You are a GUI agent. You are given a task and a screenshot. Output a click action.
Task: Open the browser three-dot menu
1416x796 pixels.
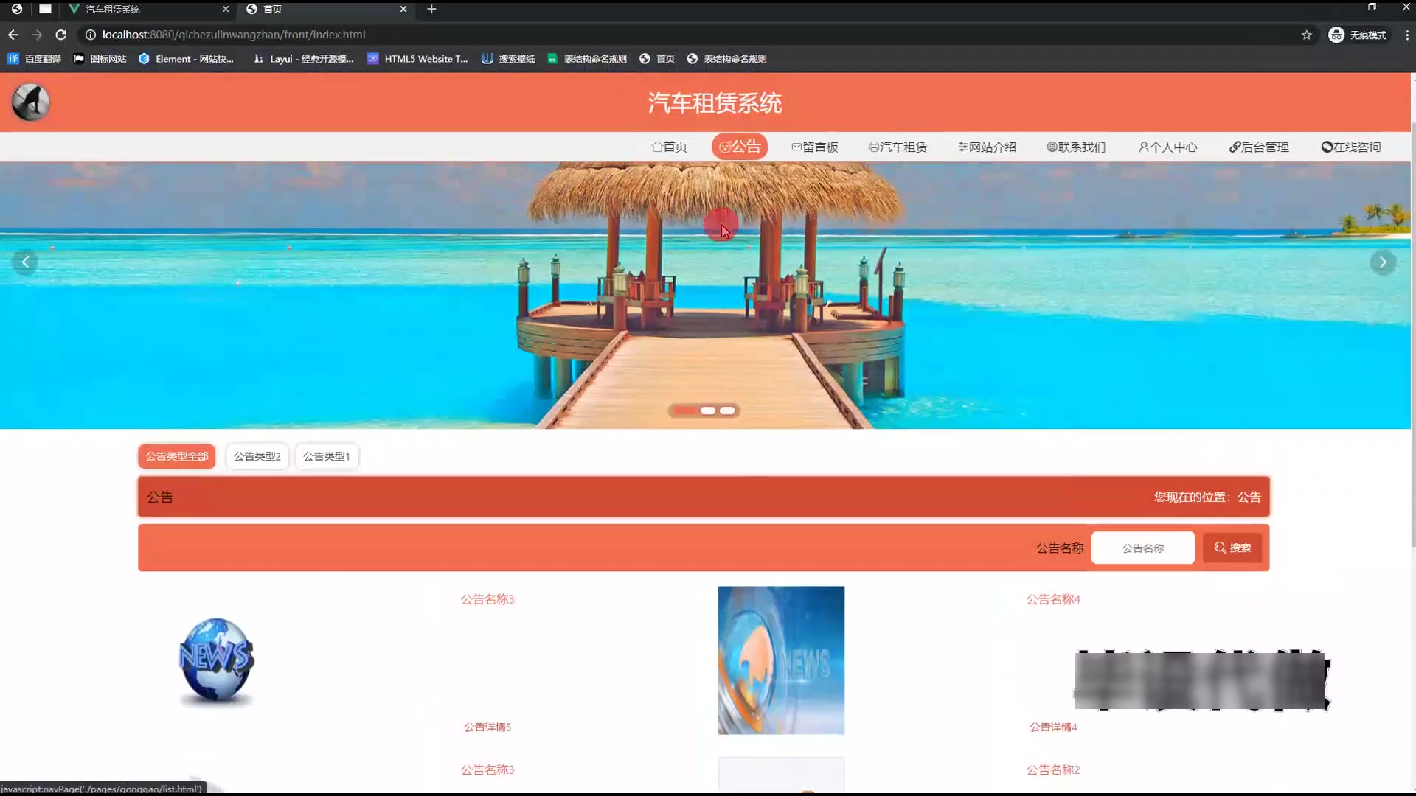[1406, 35]
